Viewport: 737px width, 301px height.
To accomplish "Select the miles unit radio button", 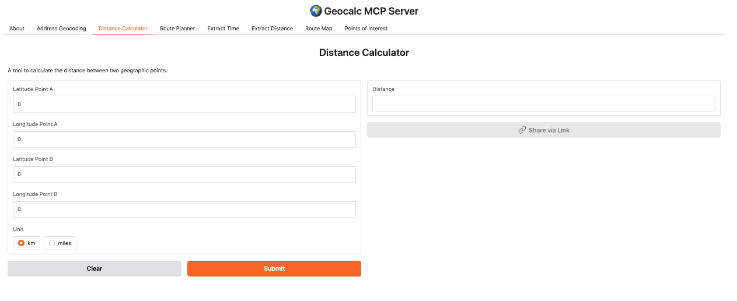I will click(x=53, y=243).
